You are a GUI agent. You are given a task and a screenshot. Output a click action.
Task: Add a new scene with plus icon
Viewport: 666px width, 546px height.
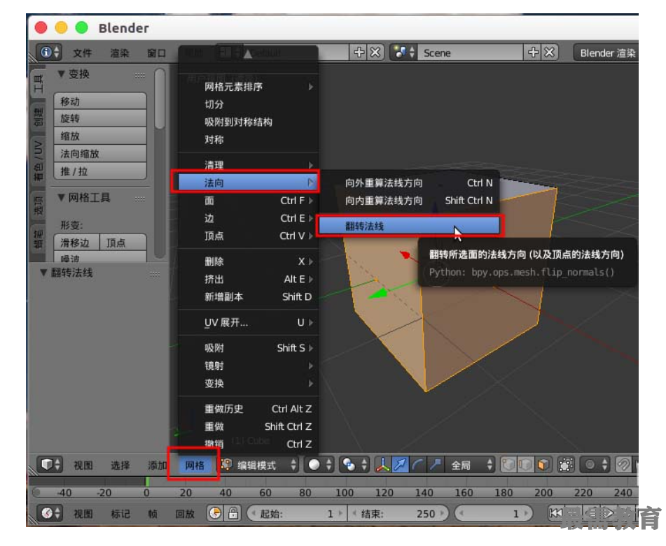(533, 52)
